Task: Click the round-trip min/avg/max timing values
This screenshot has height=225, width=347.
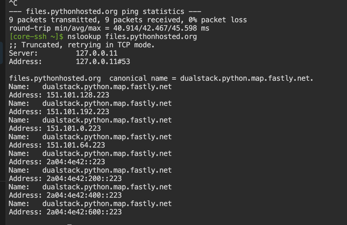Action: coord(161,28)
